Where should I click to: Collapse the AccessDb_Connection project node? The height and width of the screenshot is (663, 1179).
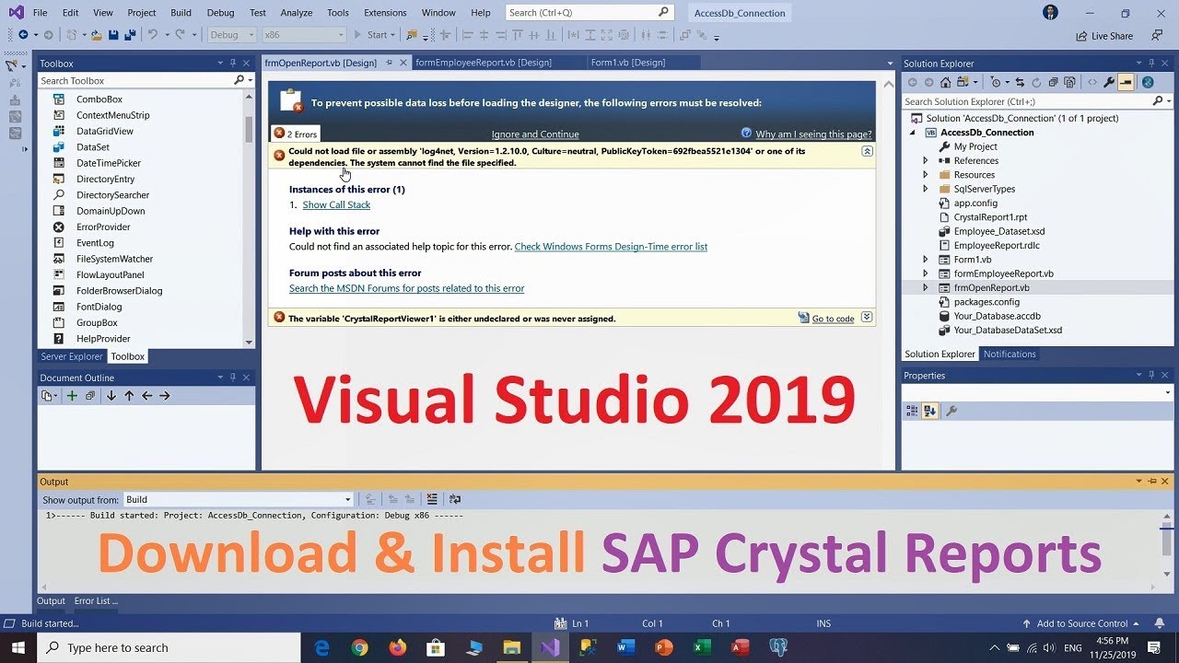(913, 133)
